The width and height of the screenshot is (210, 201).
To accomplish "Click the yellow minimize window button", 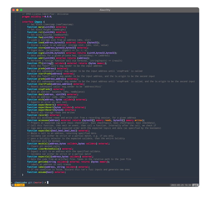I will tap(17, 10).
